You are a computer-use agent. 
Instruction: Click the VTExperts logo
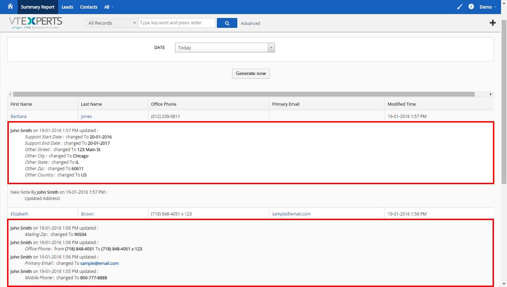(35, 23)
